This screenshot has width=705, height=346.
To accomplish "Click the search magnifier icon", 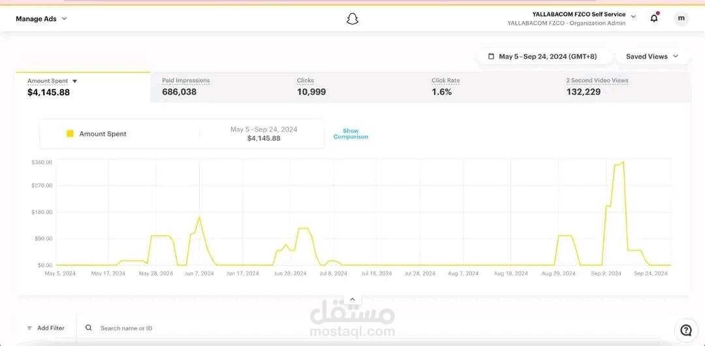I will point(89,328).
